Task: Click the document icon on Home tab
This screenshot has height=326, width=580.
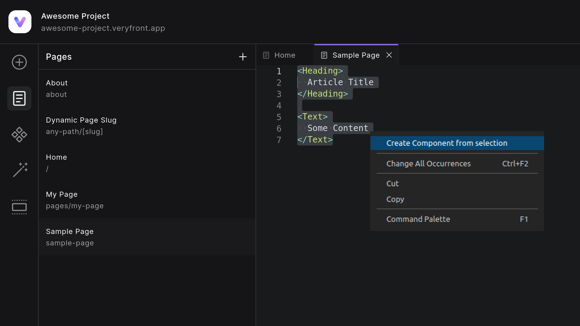Action: click(x=266, y=55)
